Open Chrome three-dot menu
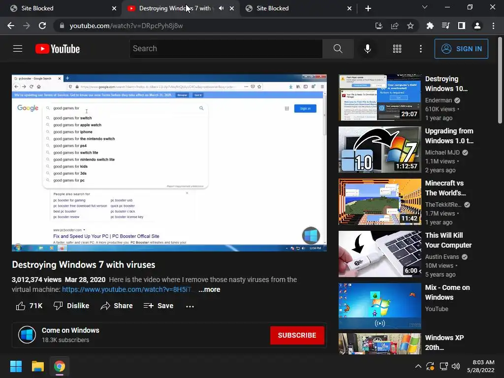504x378 pixels. 493,26
